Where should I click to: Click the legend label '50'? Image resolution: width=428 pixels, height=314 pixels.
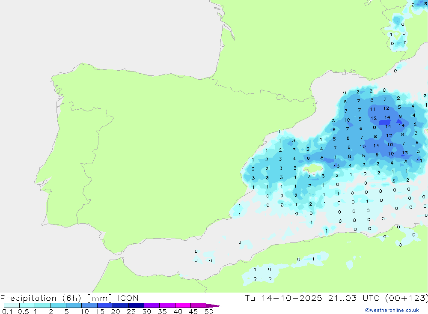pos(209,311)
